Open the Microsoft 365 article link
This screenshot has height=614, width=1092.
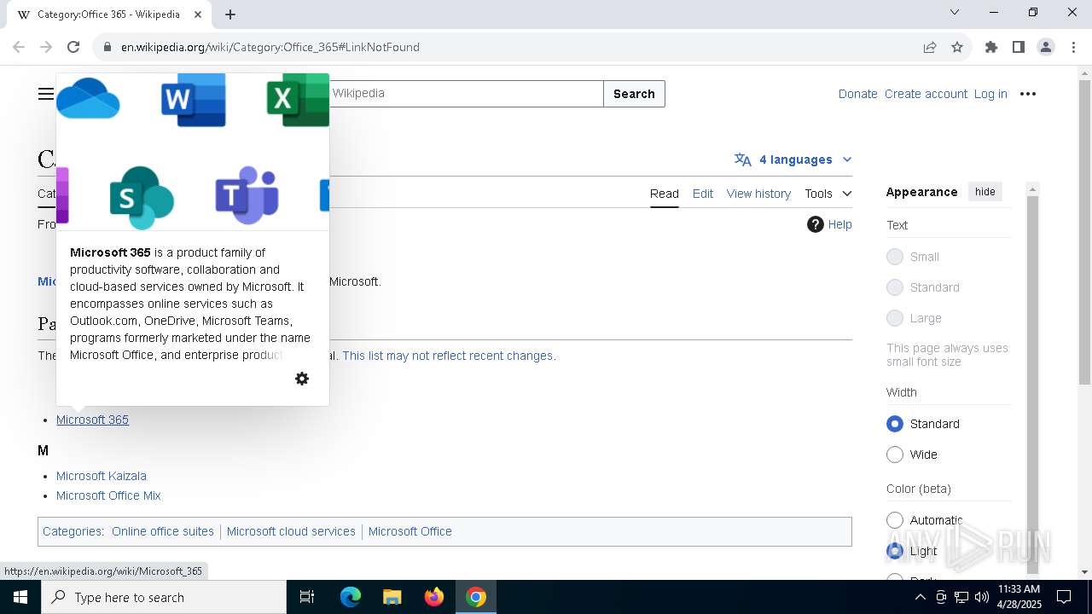pyautogui.click(x=92, y=420)
